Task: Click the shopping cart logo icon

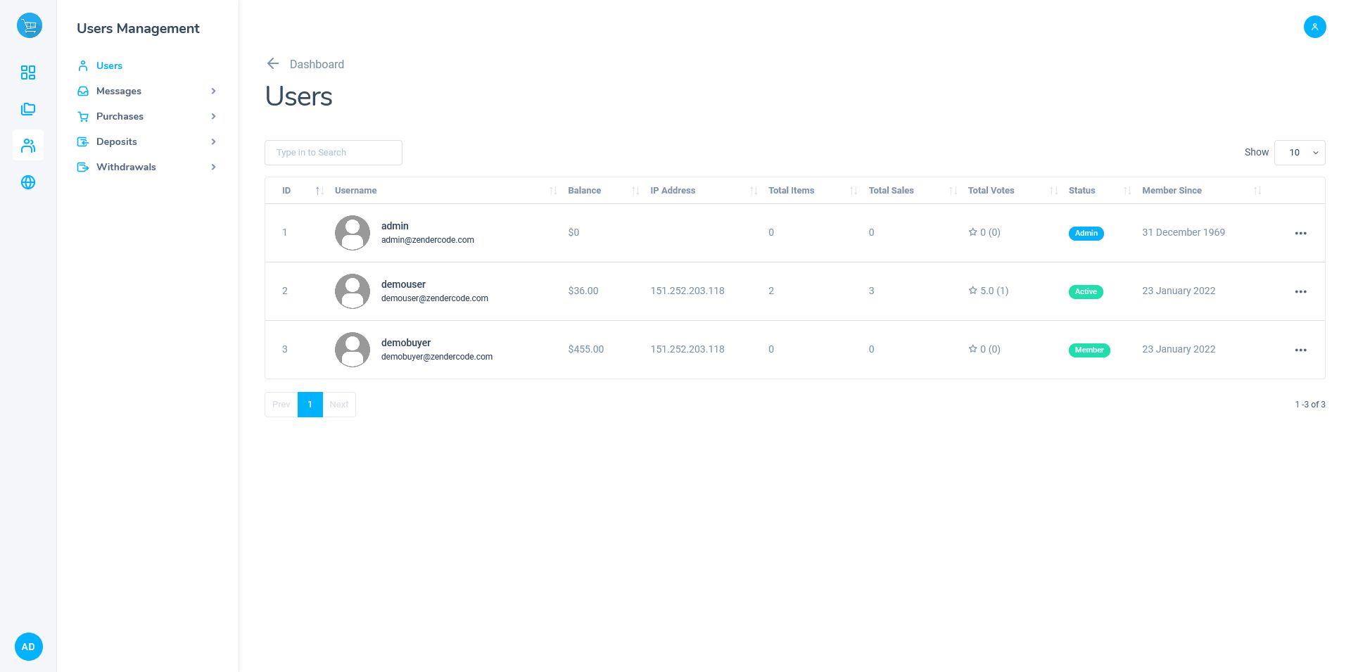Action: click(x=29, y=26)
